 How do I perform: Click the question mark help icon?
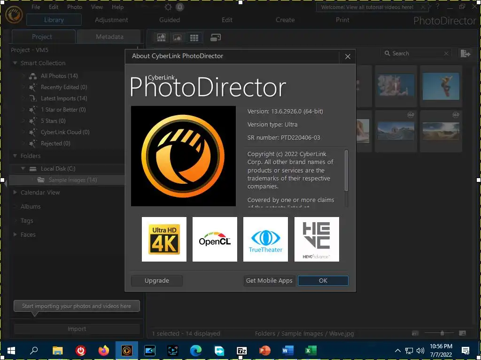pos(438,7)
